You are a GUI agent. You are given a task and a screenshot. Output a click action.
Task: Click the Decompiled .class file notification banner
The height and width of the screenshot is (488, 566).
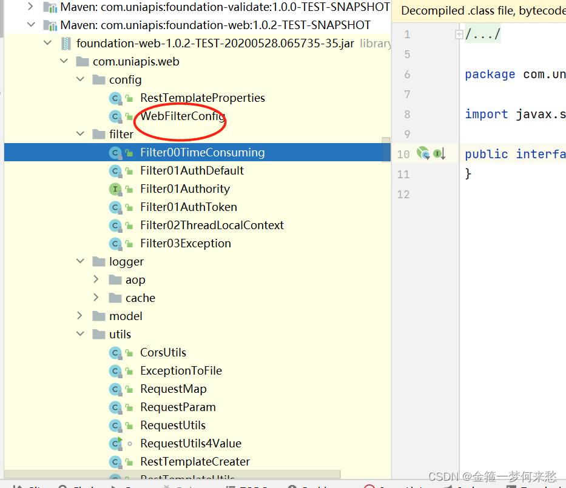479,11
